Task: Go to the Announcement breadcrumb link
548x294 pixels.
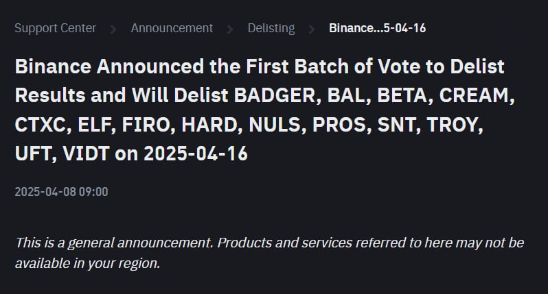Action: (x=172, y=28)
